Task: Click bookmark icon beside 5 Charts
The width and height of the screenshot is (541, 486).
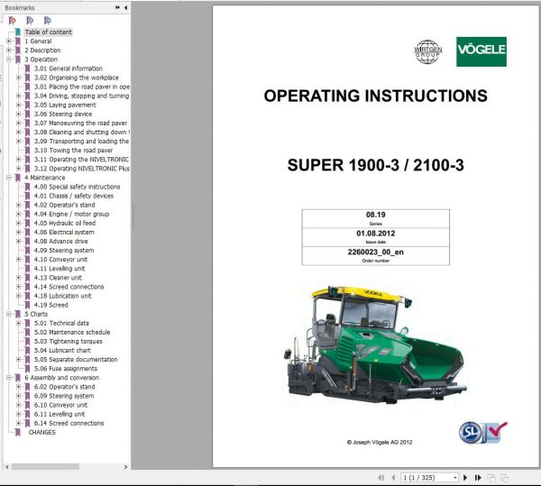Action: point(18,314)
